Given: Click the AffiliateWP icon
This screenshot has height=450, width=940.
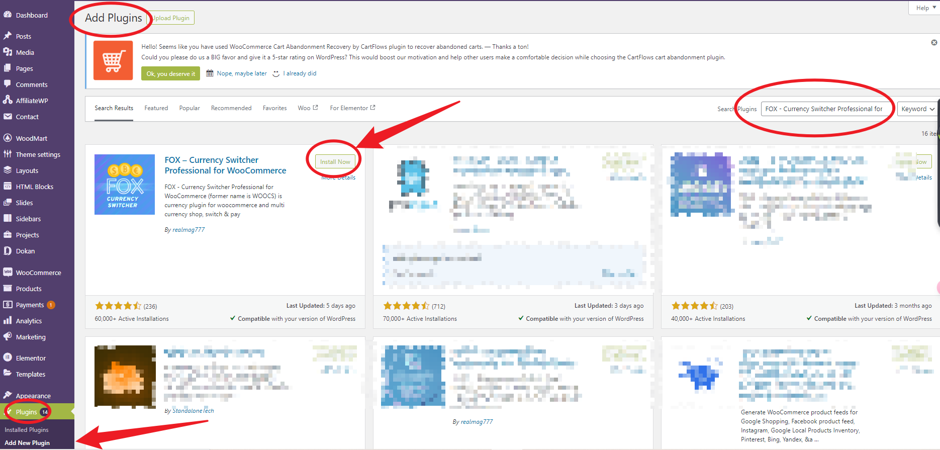Looking at the screenshot, I should 8,100.
